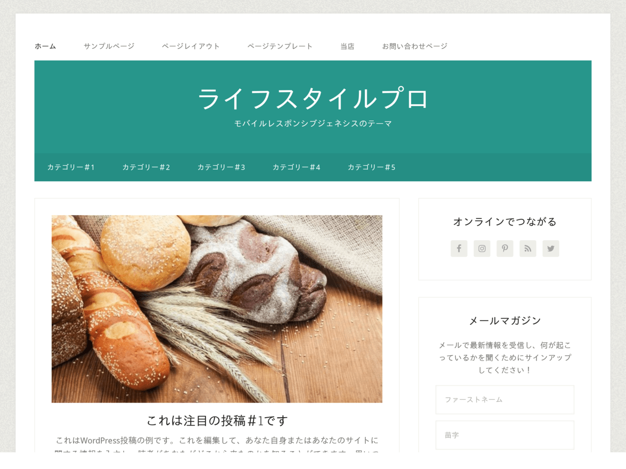Go to the ホーム menu item
This screenshot has height=469, width=626.
click(x=45, y=46)
